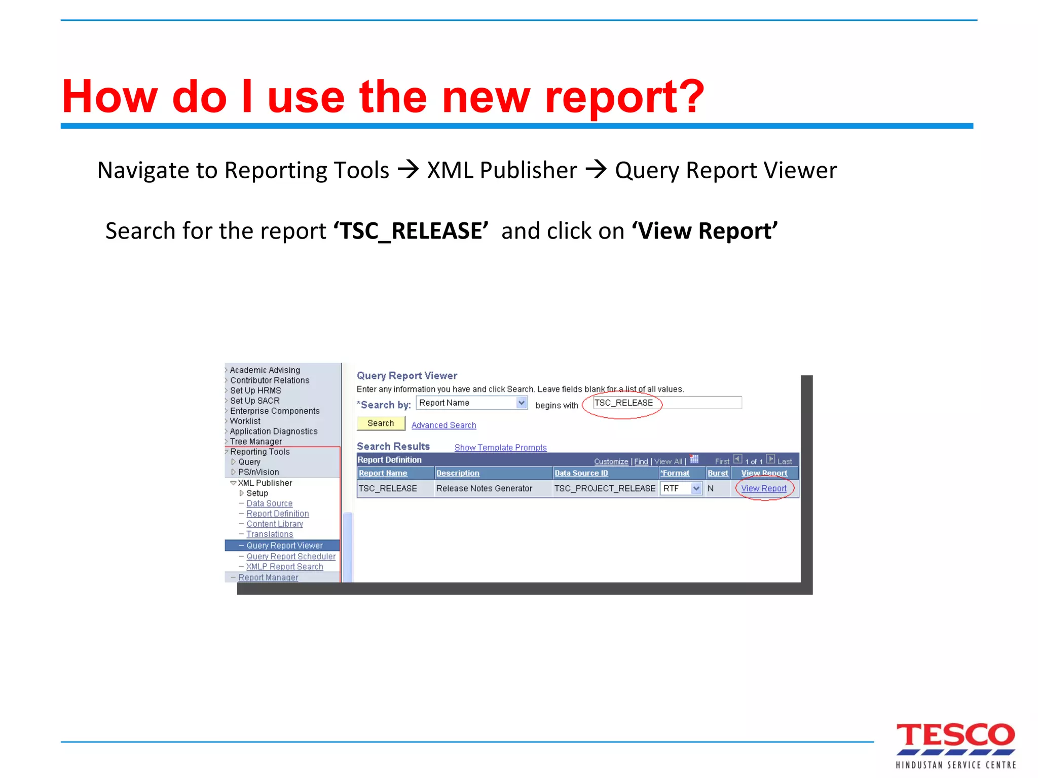
Task: Click the yellow Search button
Action: (x=381, y=423)
